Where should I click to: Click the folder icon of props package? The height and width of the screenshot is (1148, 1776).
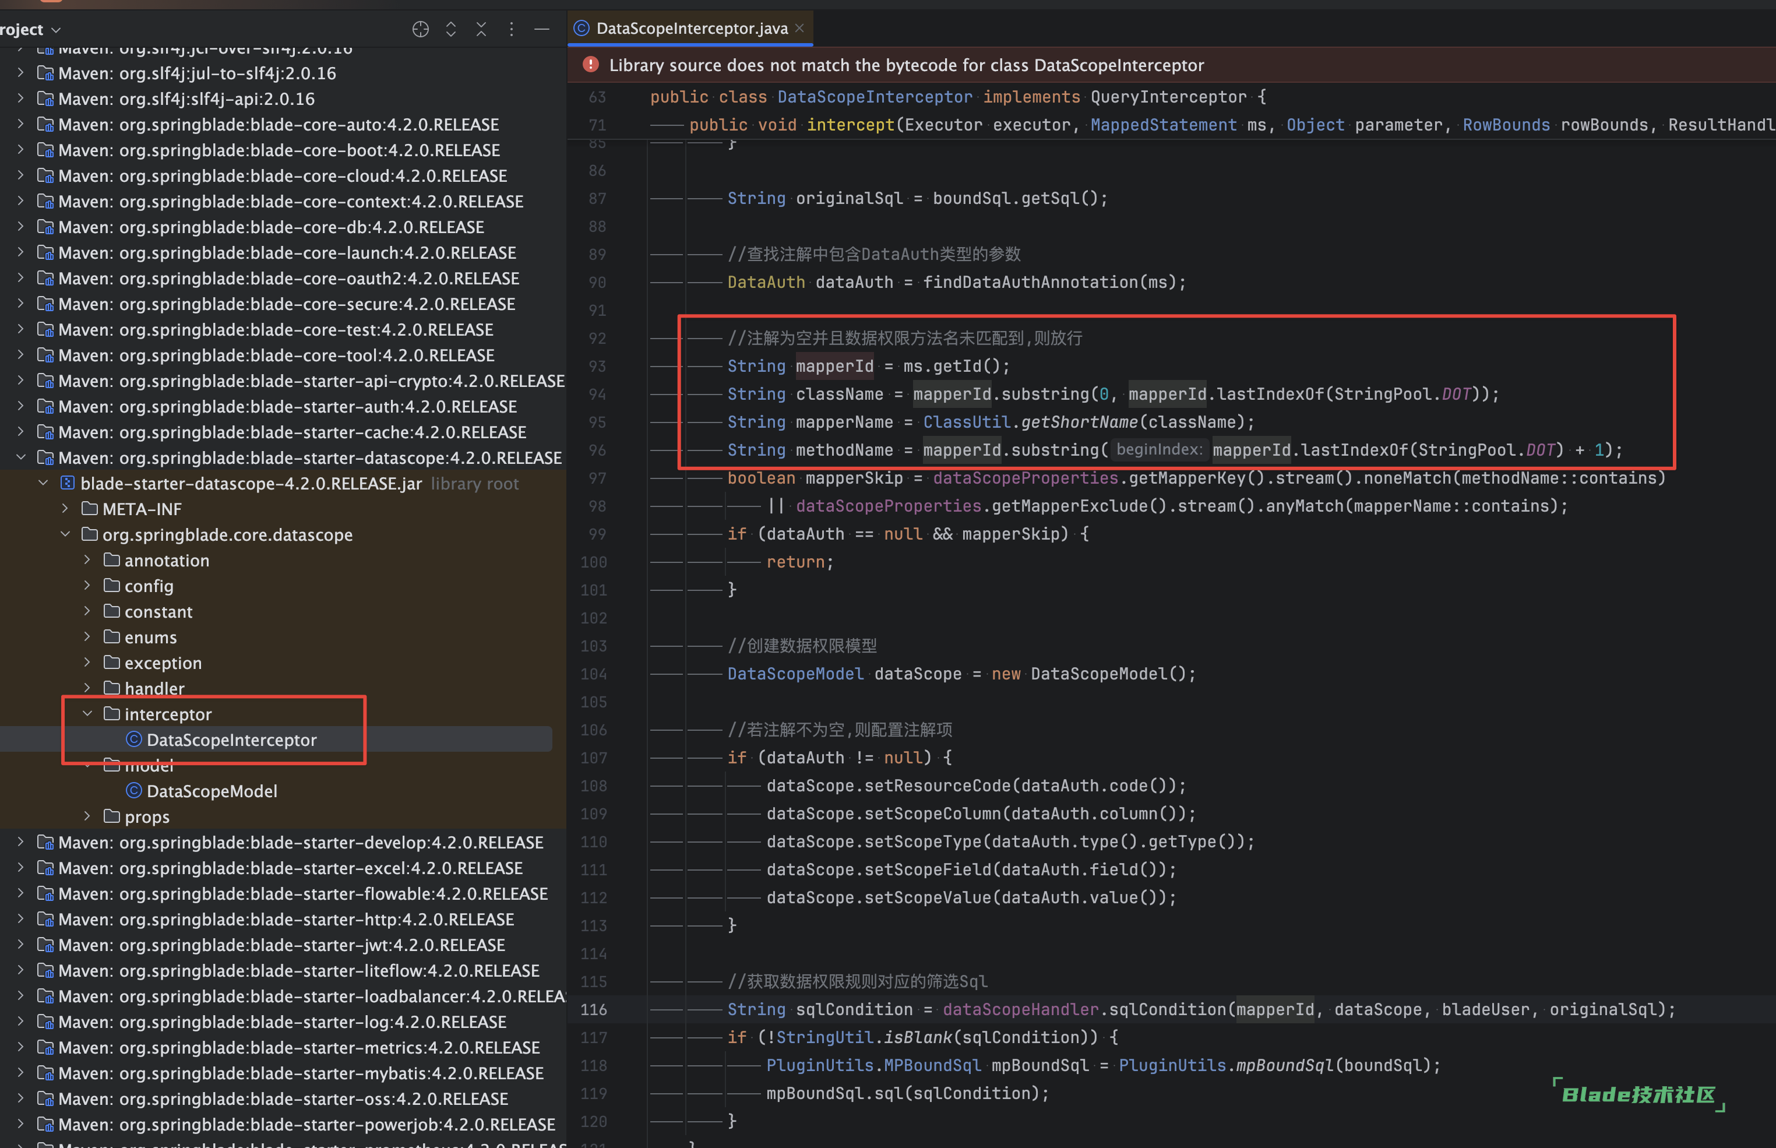click(x=112, y=816)
